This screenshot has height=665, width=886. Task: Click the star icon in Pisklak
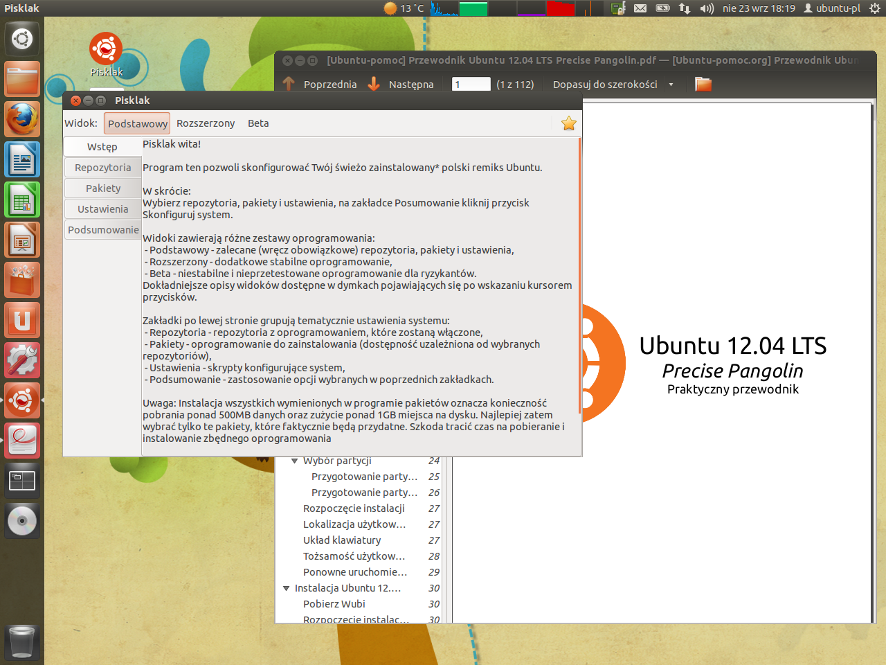tap(569, 123)
